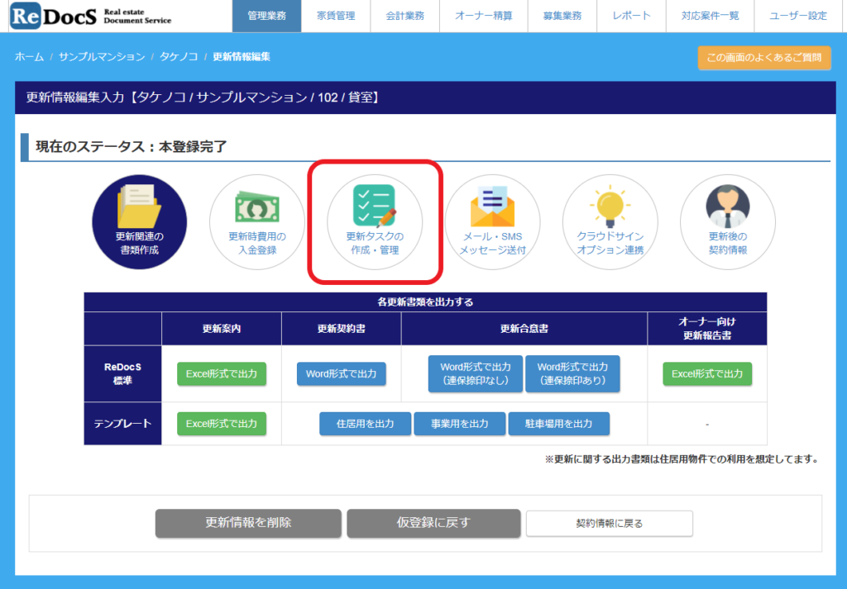This screenshot has width=847, height=589.
Task: Click 契約情報に戻る button
Action: [610, 523]
